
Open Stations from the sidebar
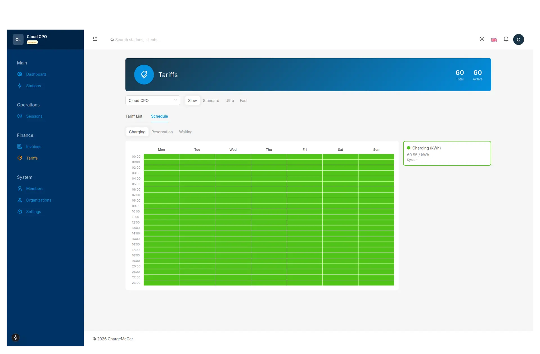tap(33, 86)
